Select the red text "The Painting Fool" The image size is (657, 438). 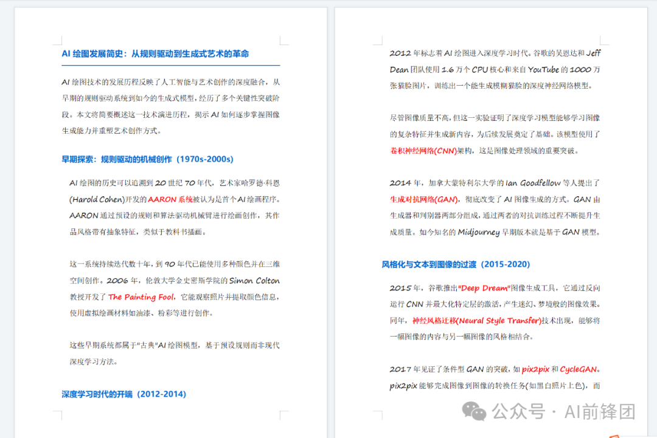point(141,297)
